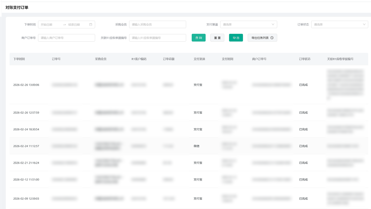Select the 结束日期 end date field
371x209 pixels.
pyautogui.click(x=76, y=25)
